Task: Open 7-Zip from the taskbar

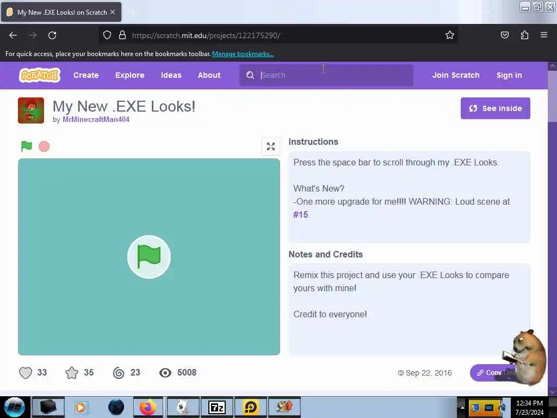Action: click(x=216, y=407)
